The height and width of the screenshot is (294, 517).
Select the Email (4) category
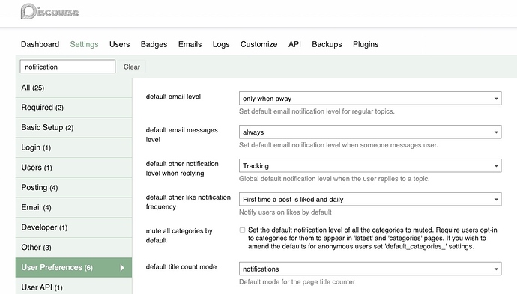coord(73,207)
